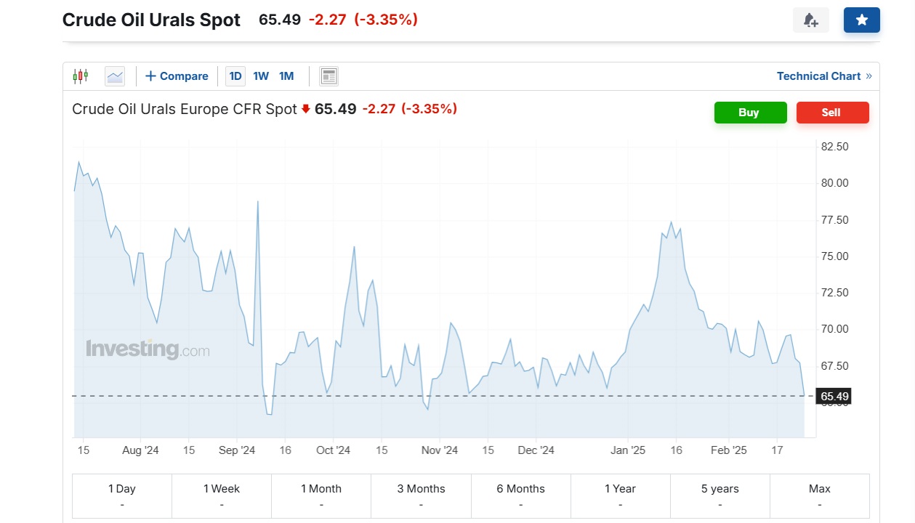The image size is (915, 523).
Task: Select the area chart type icon
Action: tap(115, 76)
